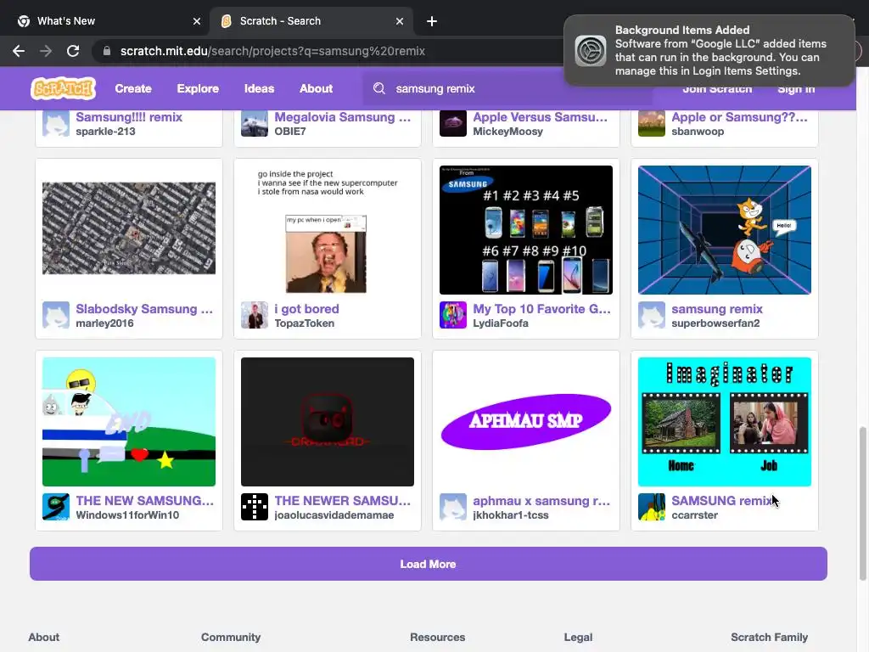Click the Background Items Added notification

tap(709, 50)
